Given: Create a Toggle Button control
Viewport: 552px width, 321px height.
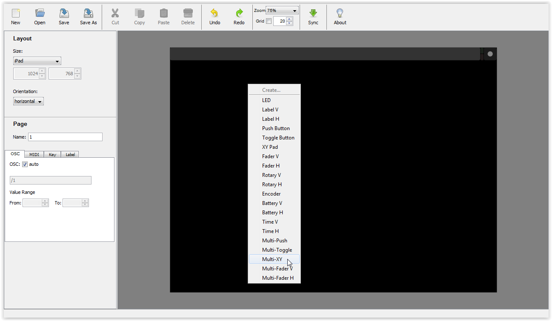Looking at the screenshot, I should (274, 138).
